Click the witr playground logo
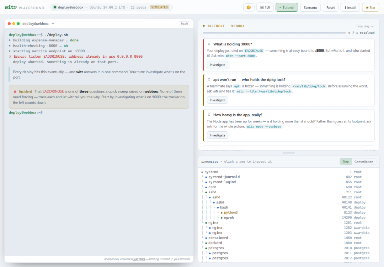The width and height of the screenshot is (384, 267). click(x=24, y=7)
